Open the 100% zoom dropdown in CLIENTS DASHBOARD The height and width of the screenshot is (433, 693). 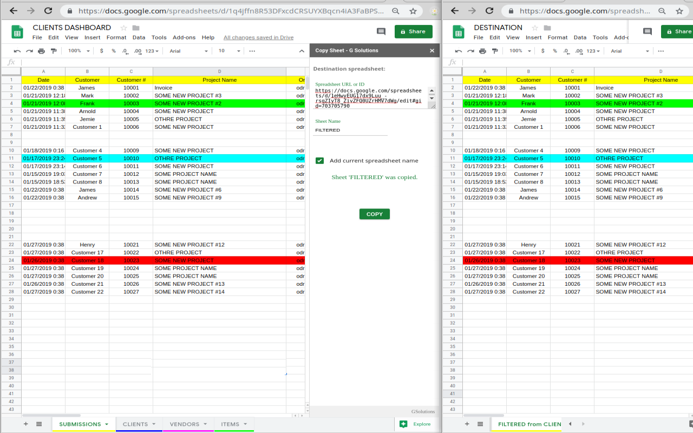click(79, 51)
